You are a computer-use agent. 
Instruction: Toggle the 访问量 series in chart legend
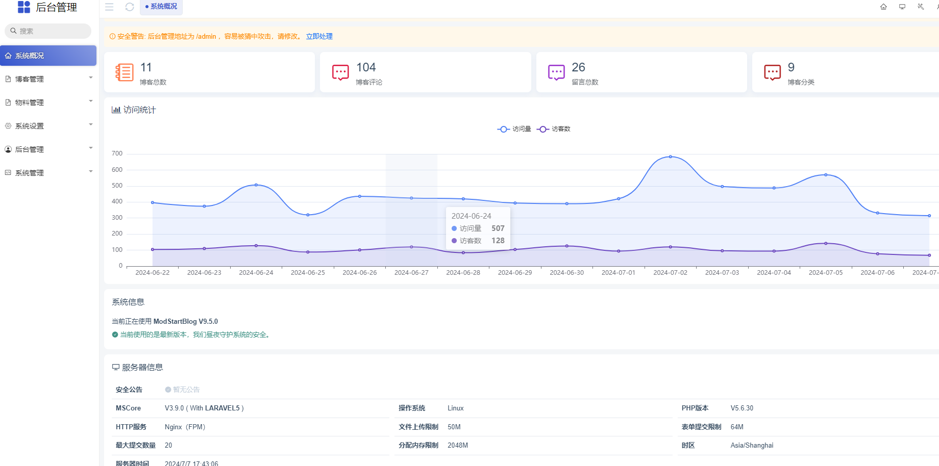(x=514, y=129)
